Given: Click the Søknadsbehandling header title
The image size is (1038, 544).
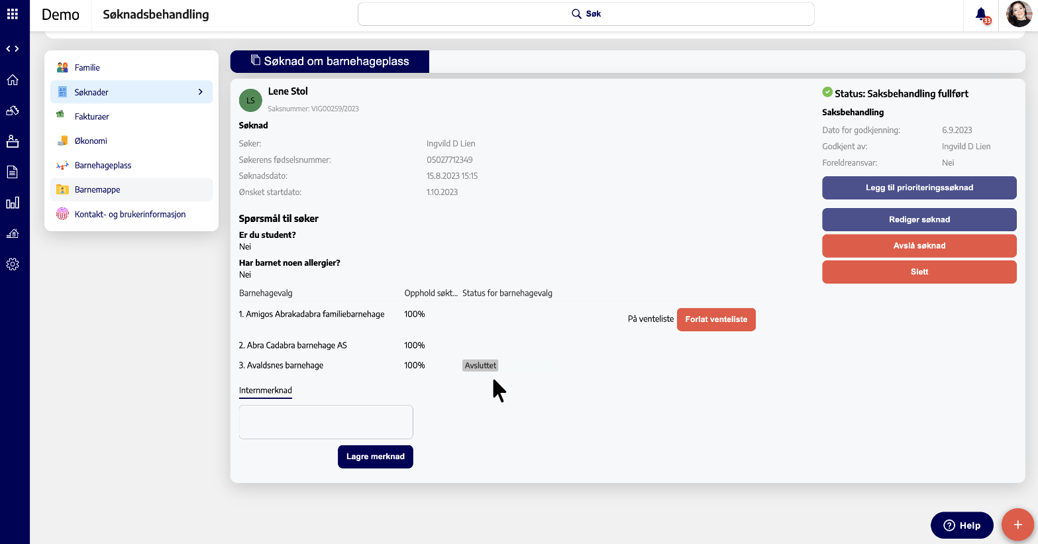Looking at the screenshot, I should pyautogui.click(x=156, y=15).
